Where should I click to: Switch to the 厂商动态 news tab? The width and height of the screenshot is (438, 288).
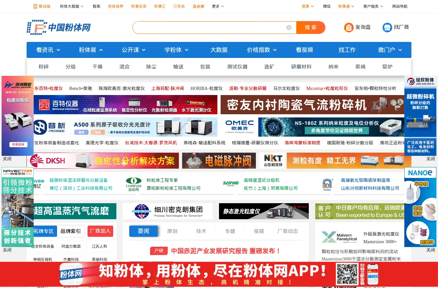pyautogui.click(x=288, y=231)
